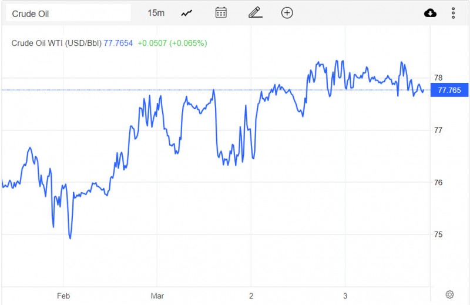This screenshot has height=305, width=470.
Task: Open the three-dot more options menu
Action: click(x=453, y=13)
